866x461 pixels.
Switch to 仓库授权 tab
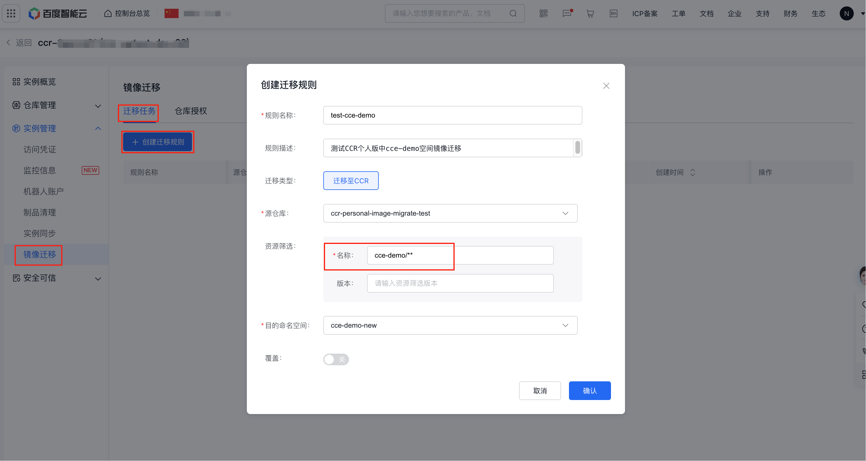click(x=191, y=111)
